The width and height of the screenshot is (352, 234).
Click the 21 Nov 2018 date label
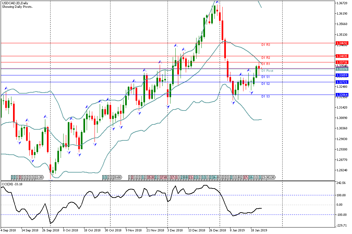tap(155, 230)
